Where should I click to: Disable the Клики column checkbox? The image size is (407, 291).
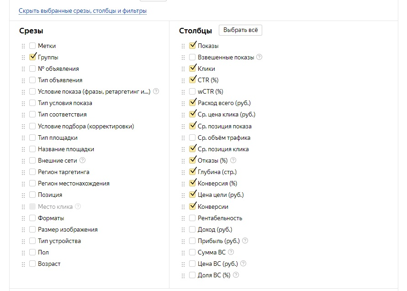[192, 69]
